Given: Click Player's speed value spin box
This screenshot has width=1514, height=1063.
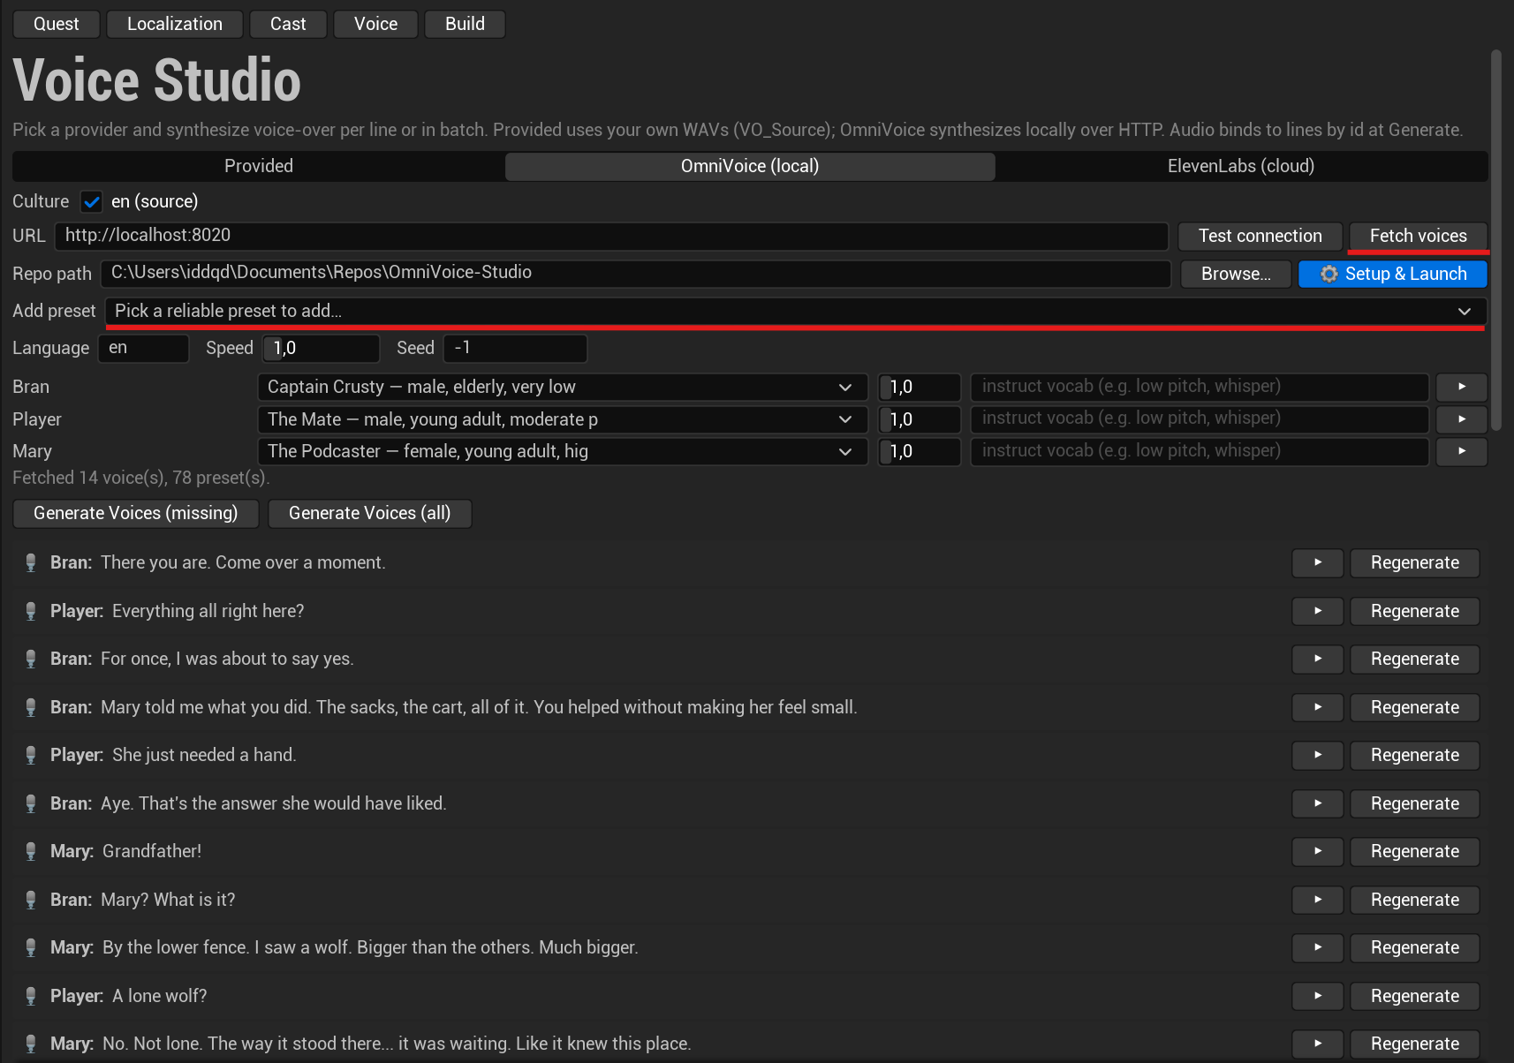Looking at the screenshot, I should (x=920, y=419).
